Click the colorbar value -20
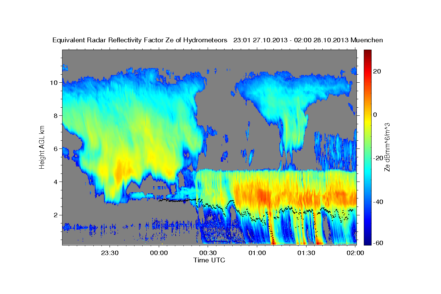The width and height of the screenshot is (441, 294). (378, 158)
